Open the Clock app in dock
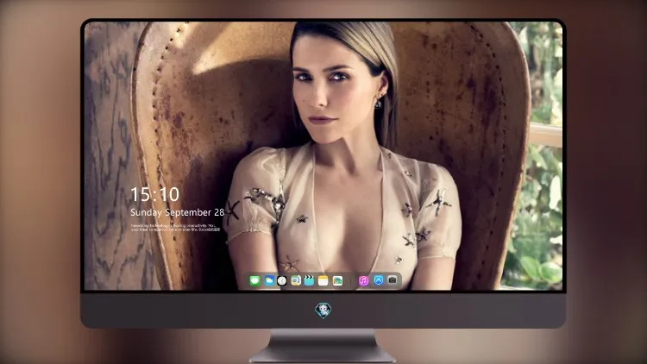The height and width of the screenshot is (364, 647). pos(282,281)
